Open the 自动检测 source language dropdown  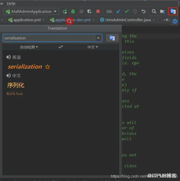pyautogui.click(x=29, y=47)
